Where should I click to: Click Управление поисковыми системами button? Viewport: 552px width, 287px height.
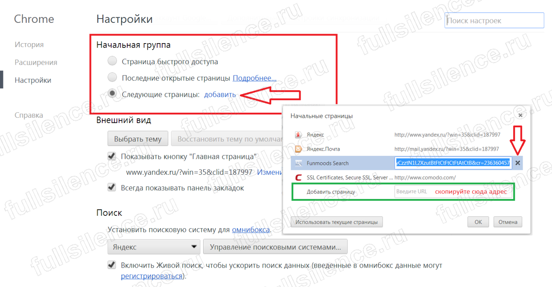tap(275, 247)
